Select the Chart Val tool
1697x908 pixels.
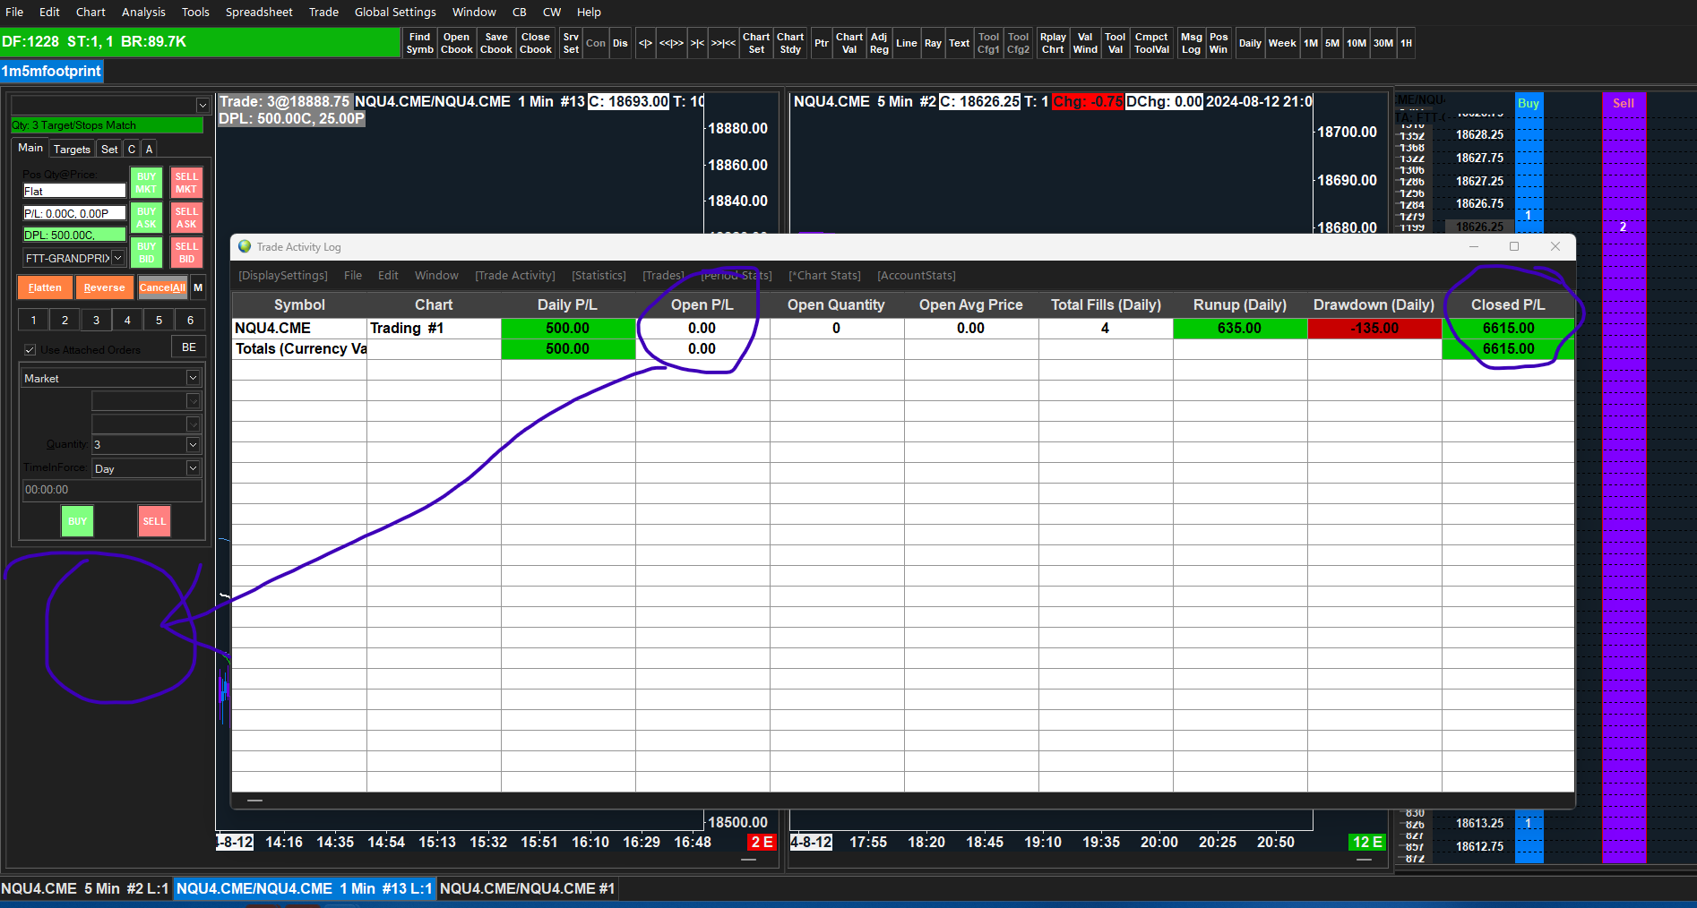point(849,43)
